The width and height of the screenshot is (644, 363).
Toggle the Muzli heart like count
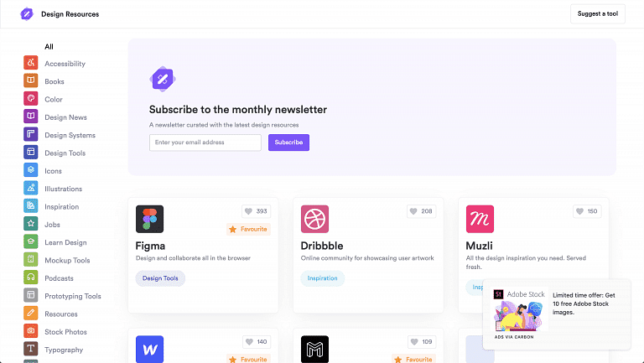click(x=587, y=211)
